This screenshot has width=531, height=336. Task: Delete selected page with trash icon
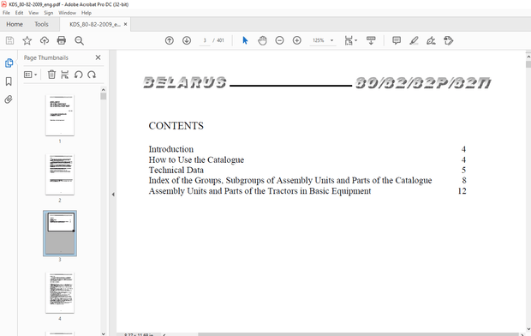click(51, 75)
